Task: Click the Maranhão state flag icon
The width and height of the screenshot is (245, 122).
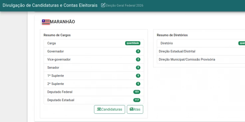Action: [x=46, y=22]
